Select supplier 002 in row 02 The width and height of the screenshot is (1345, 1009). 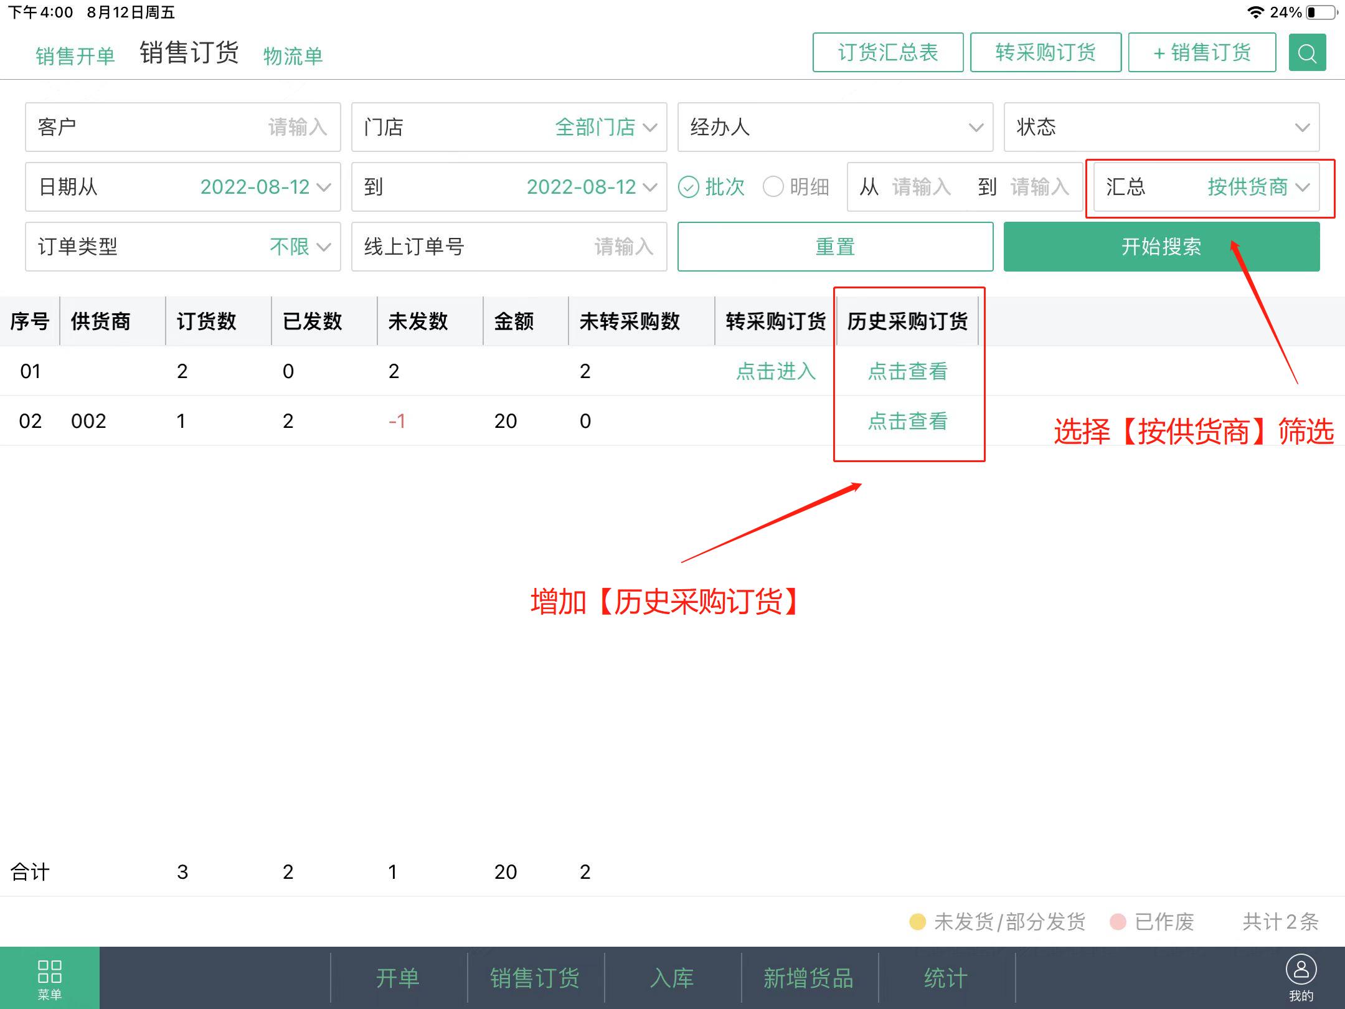pyautogui.click(x=88, y=421)
